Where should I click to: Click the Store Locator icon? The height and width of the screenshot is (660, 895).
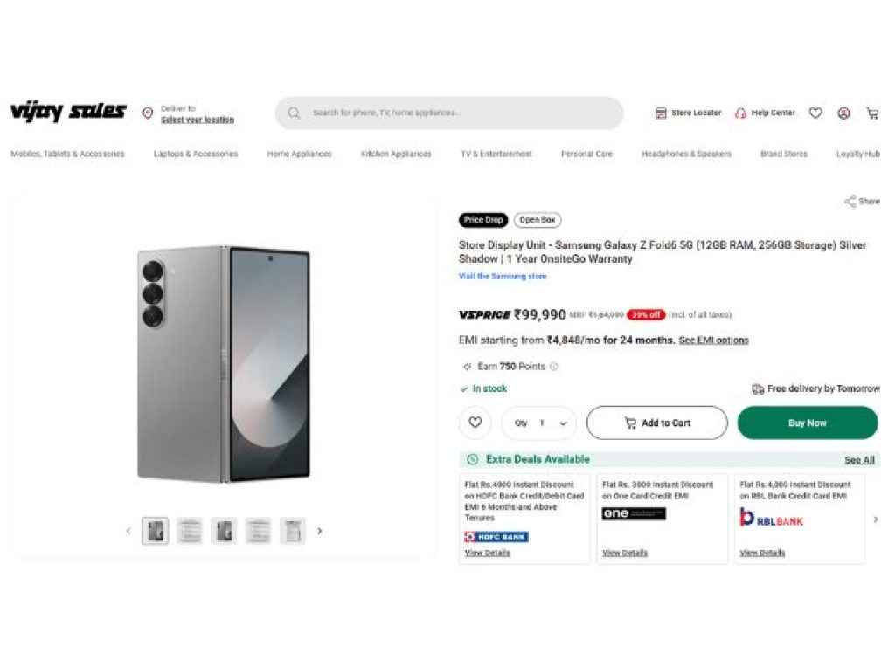click(x=662, y=113)
